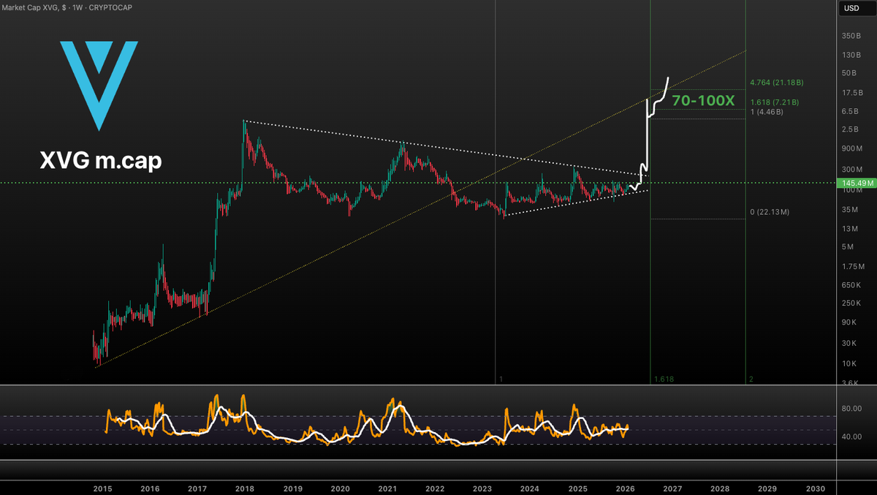The width and height of the screenshot is (877, 495).
Task: Click the 900M price axis label
Action: point(851,149)
